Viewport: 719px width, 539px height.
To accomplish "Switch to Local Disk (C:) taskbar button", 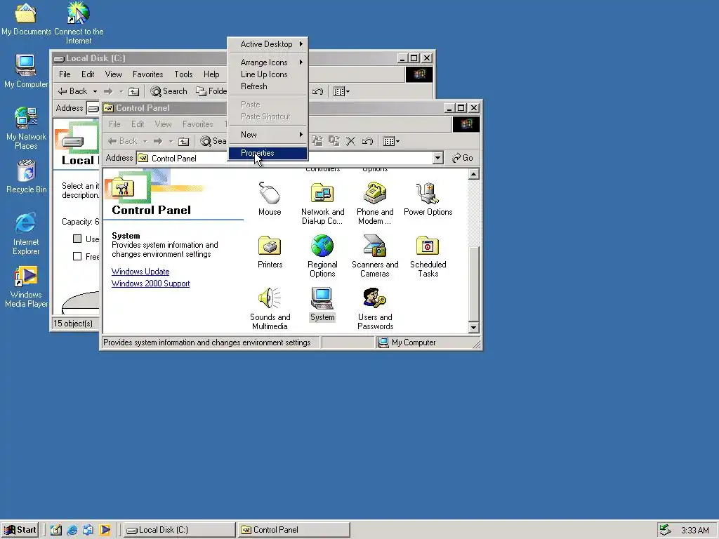I will pos(179,530).
